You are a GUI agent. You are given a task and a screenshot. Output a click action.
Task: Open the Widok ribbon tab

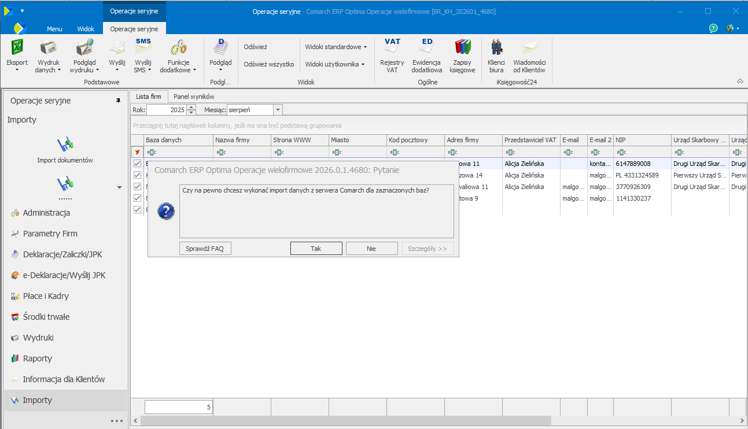(x=86, y=29)
